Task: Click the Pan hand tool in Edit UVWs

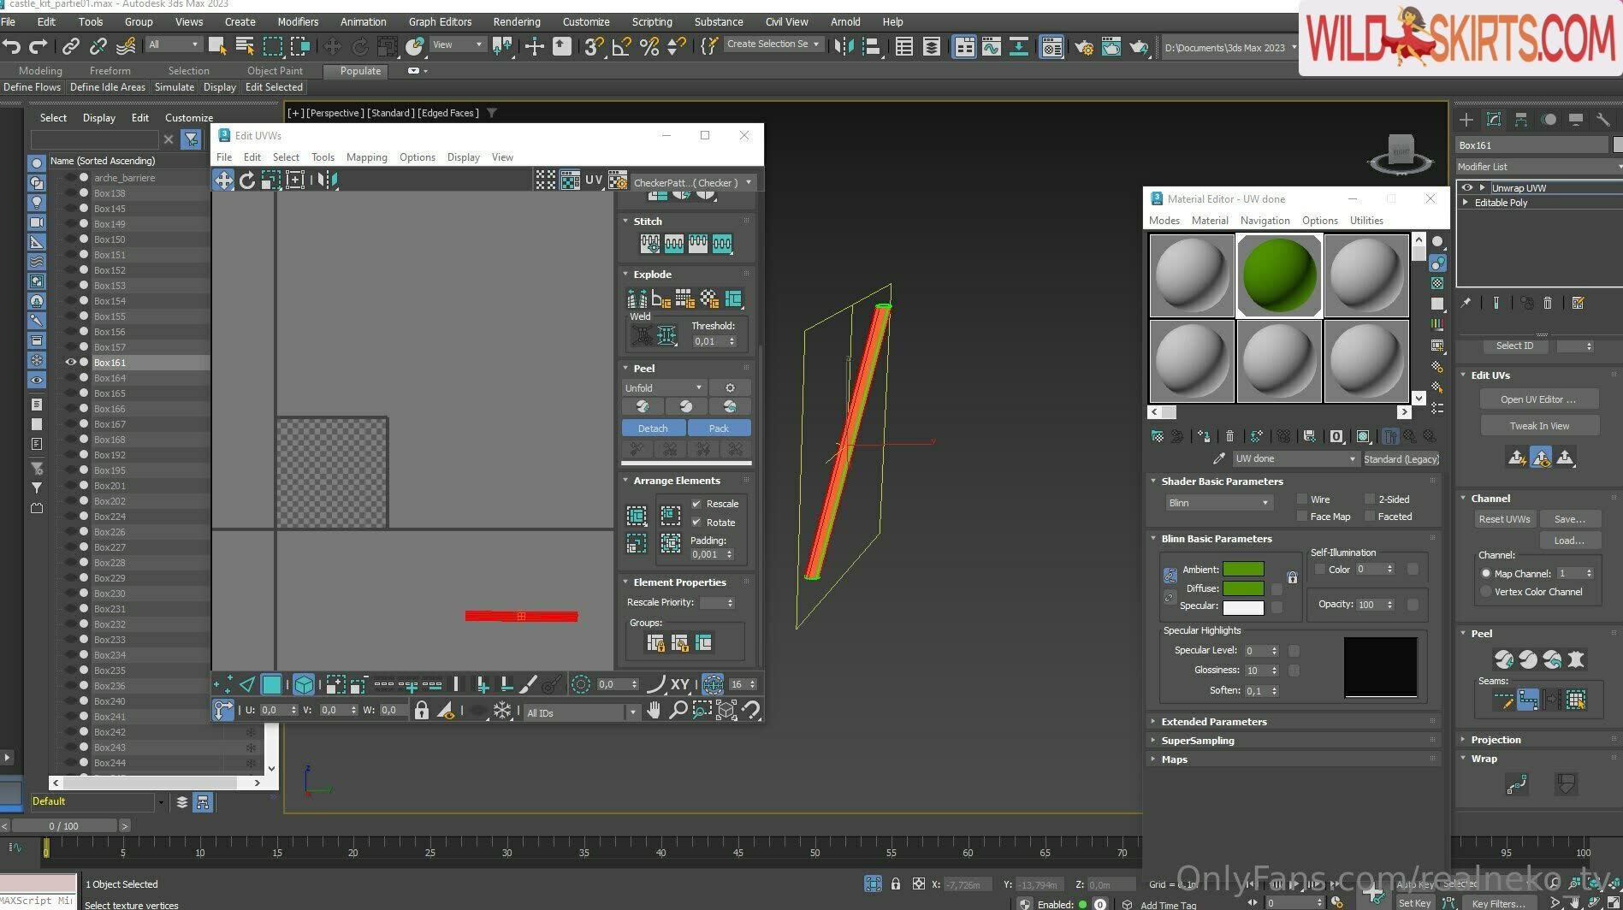Action: pos(654,710)
